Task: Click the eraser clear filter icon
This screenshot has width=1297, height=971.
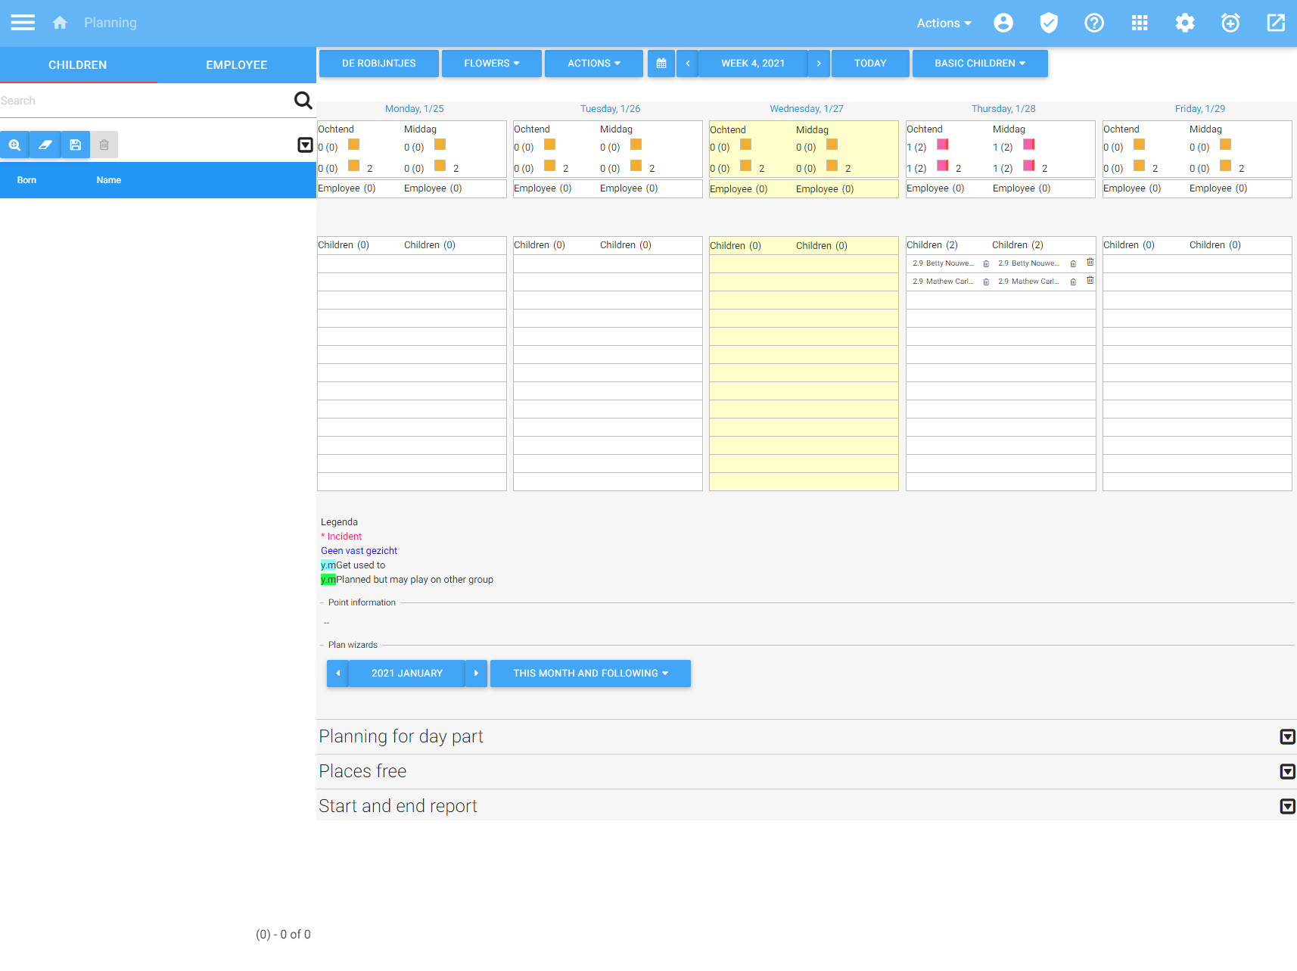Action: click(45, 145)
